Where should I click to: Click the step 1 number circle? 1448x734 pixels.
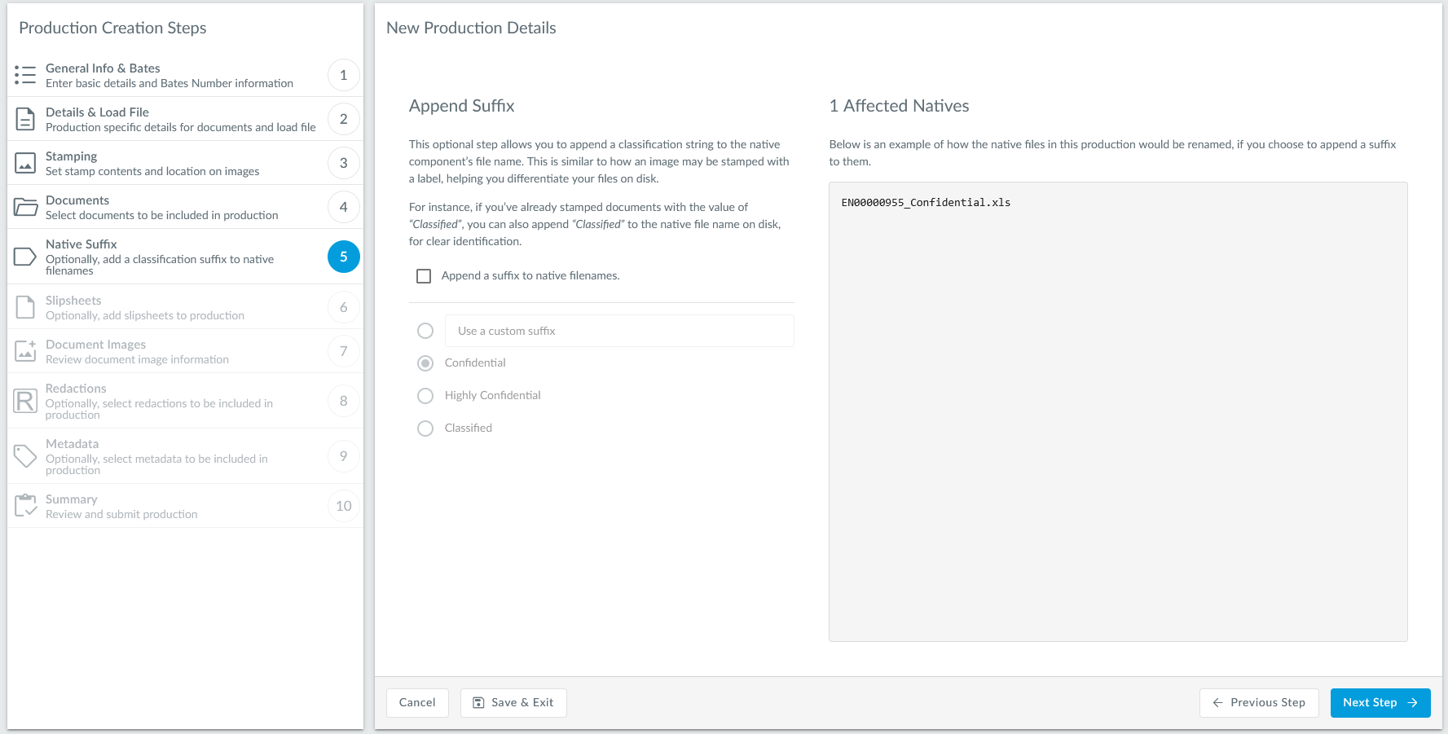(343, 75)
